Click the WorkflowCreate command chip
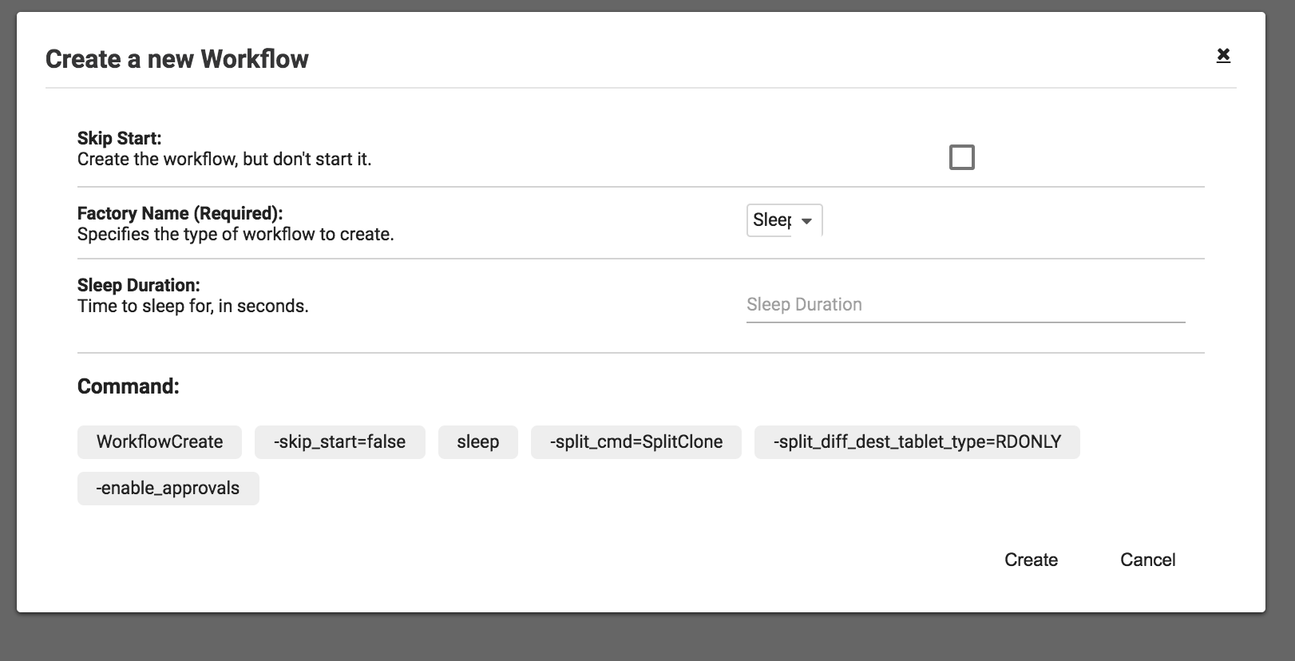 click(x=160, y=442)
